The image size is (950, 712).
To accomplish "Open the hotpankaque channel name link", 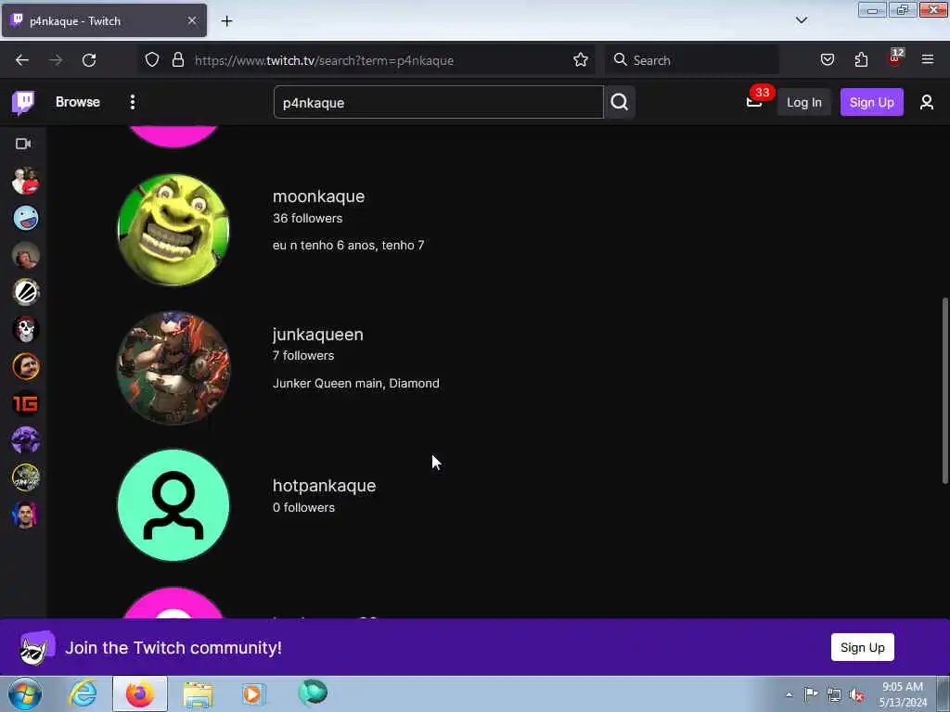I will (324, 486).
